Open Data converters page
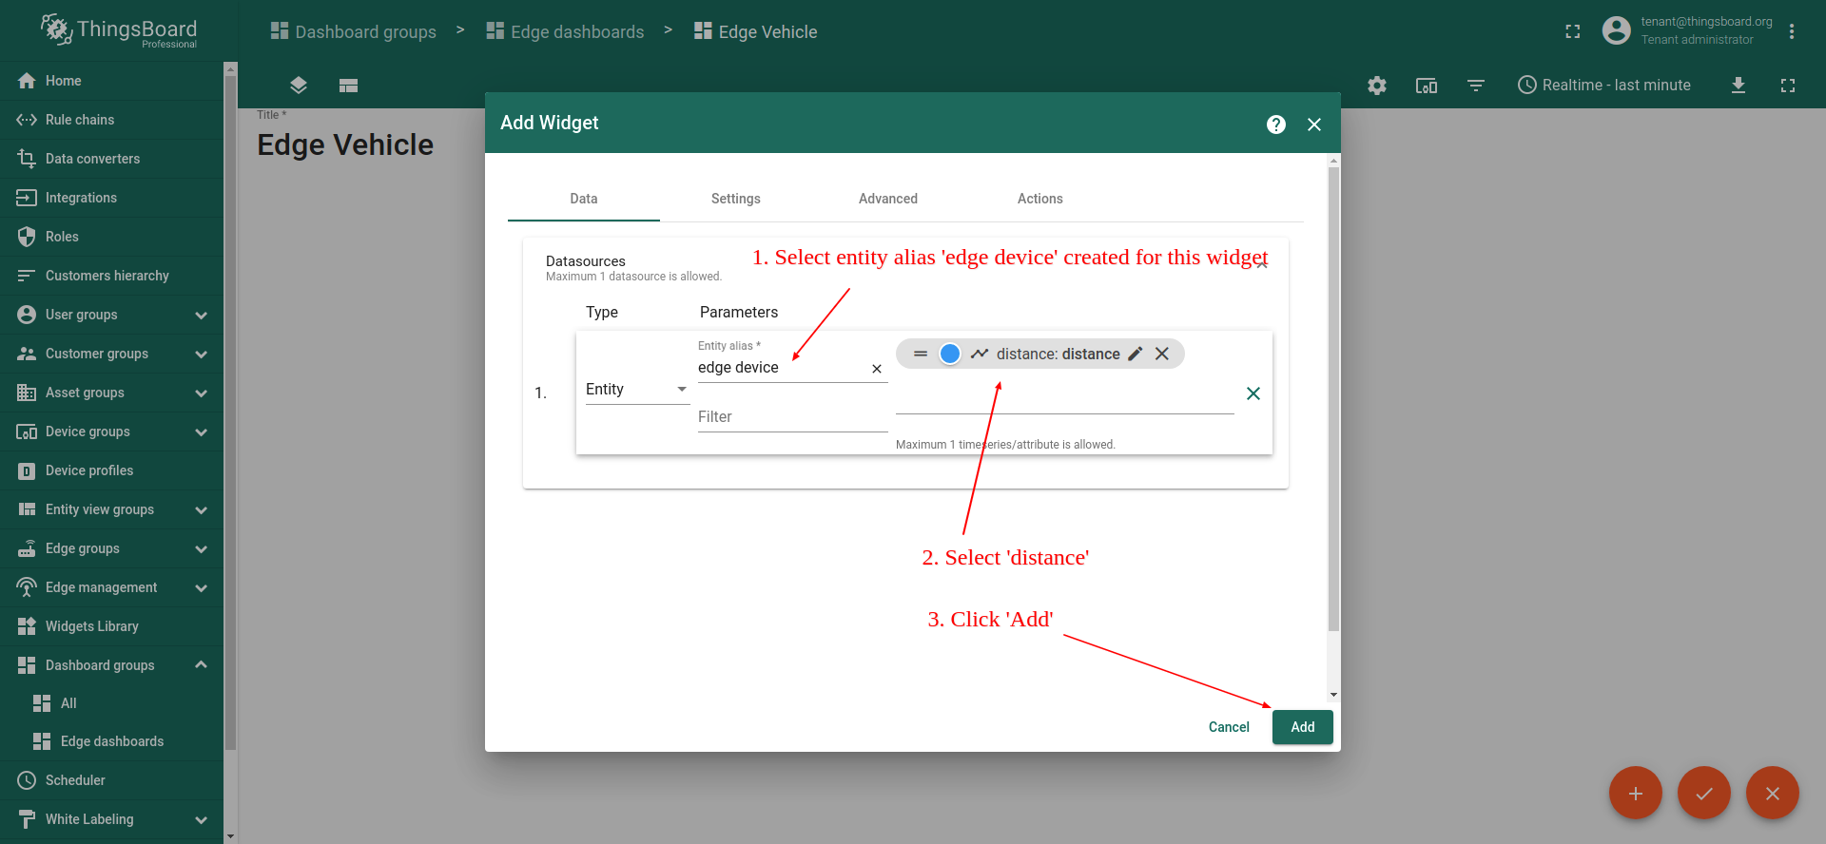 pyautogui.click(x=111, y=159)
